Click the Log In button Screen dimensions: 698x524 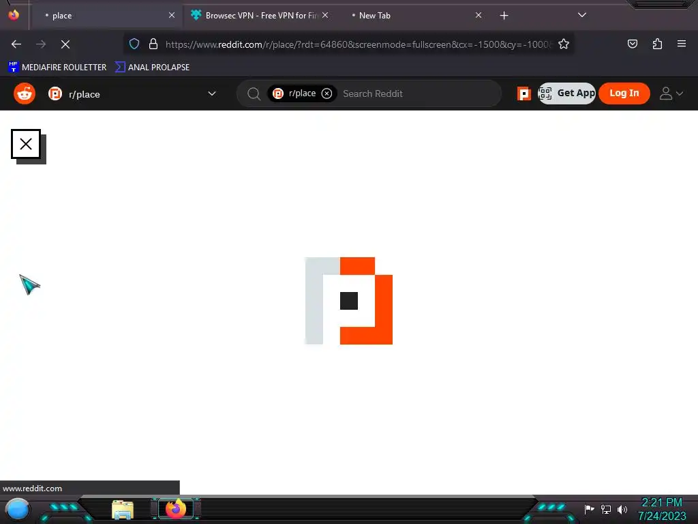click(x=624, y=93)
